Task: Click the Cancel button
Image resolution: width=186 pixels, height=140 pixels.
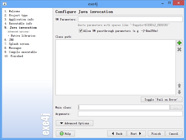Action: click(x=174, y=134)
